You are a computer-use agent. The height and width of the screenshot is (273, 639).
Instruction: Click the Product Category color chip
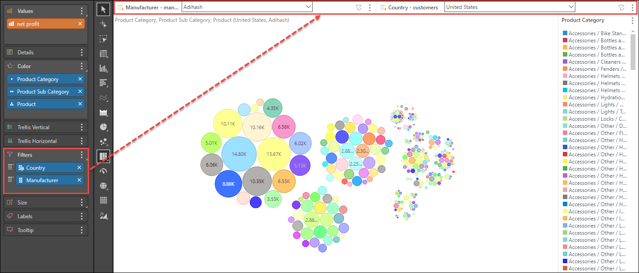45,79
